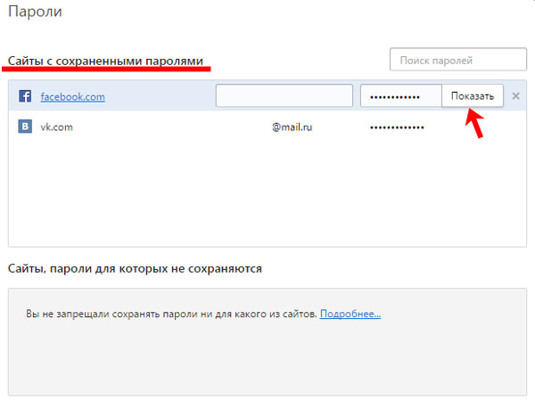
Task: Click the facebook.com username field
Action: click(284, 96)
